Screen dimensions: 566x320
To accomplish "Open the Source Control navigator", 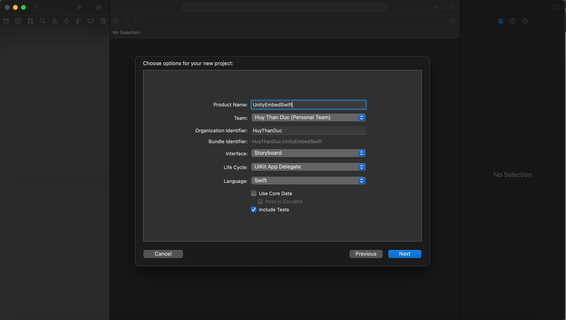I will [18, 21].
